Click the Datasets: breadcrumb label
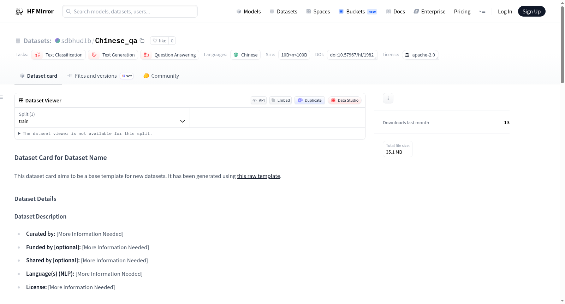 [x=37, y=41]
